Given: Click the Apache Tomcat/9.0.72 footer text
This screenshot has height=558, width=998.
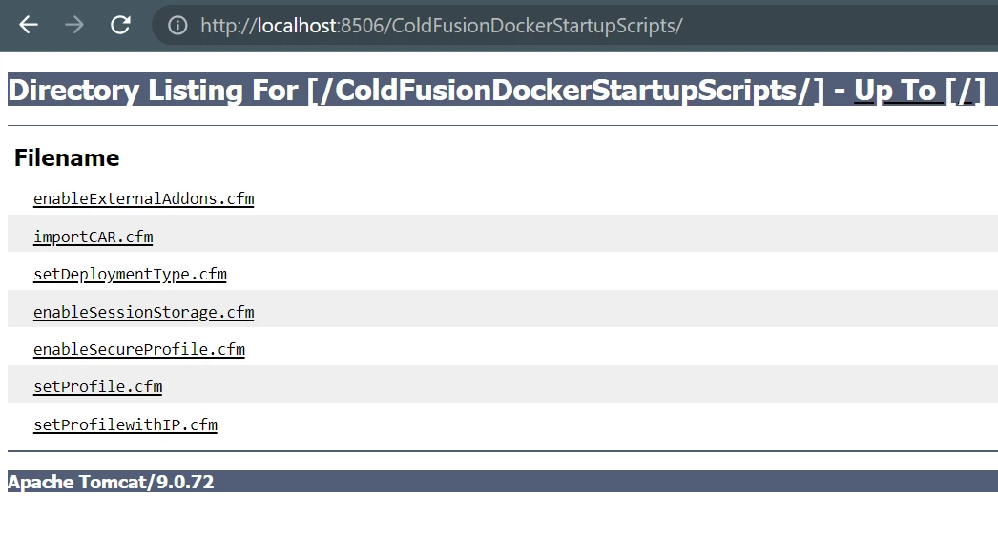Looking at the screenshot, I should point(111,482).
